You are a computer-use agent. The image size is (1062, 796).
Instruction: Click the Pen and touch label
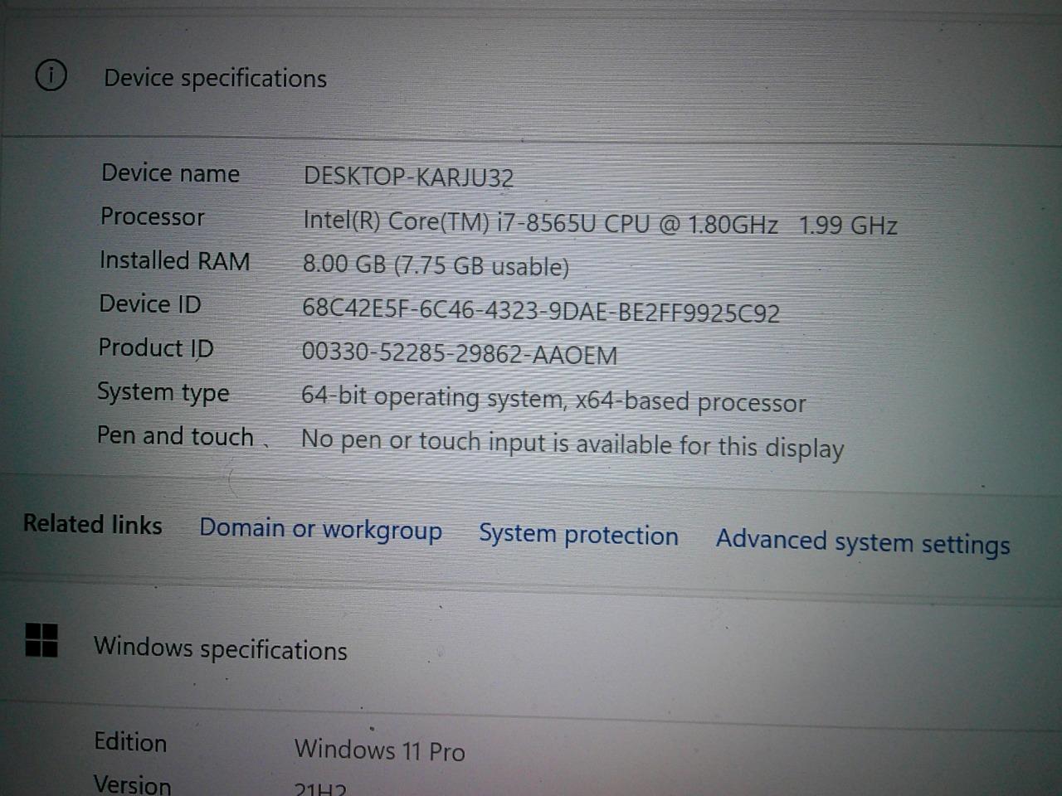click(175, 435)
